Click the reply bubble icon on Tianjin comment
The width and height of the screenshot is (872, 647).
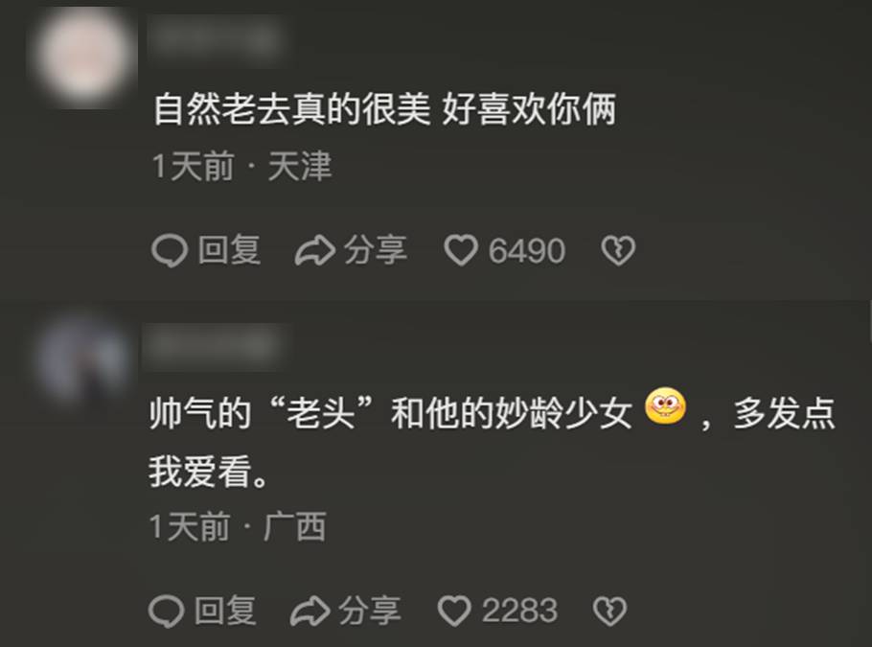point(169,251)
